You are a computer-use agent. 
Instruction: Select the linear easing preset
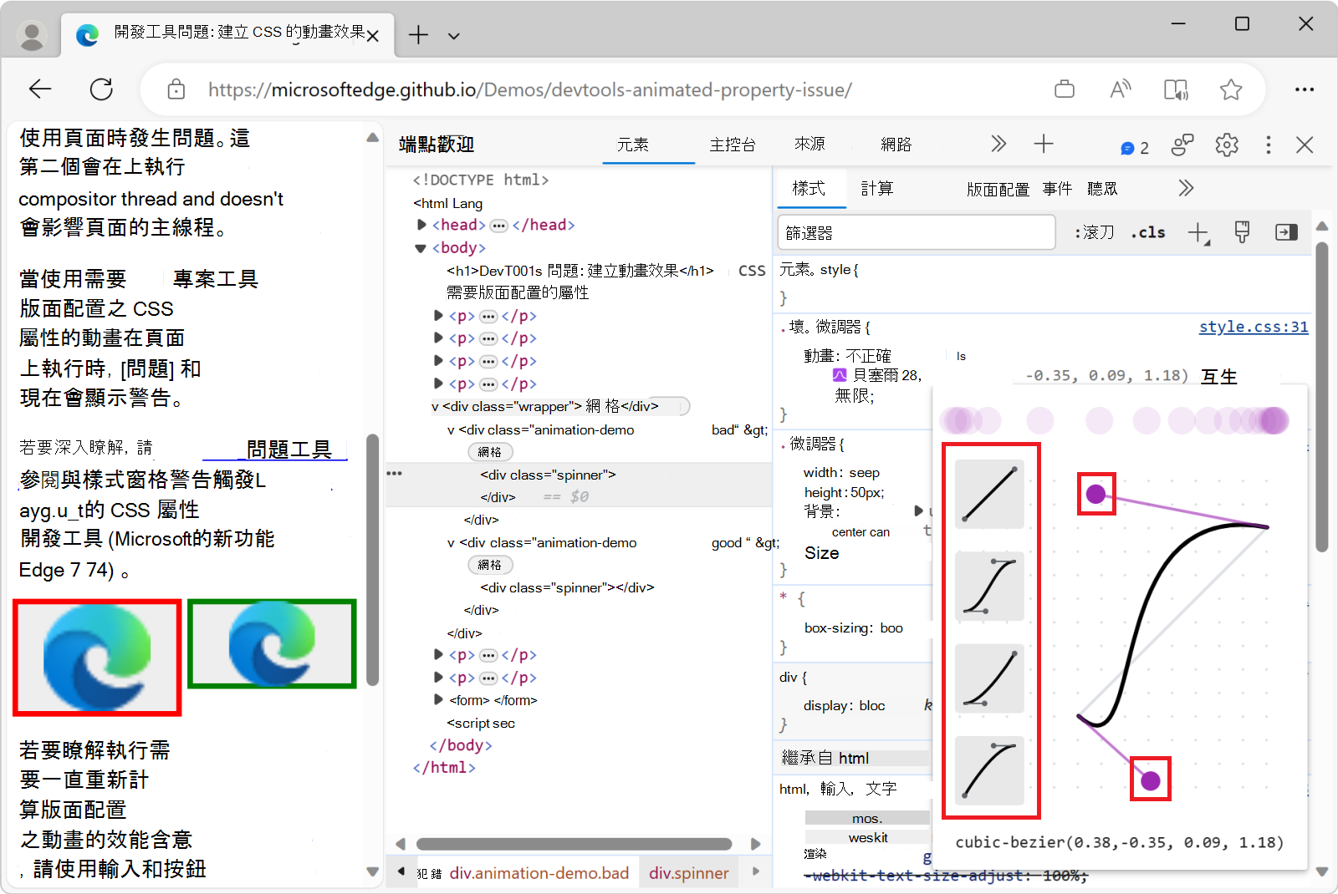click(990, 494)
